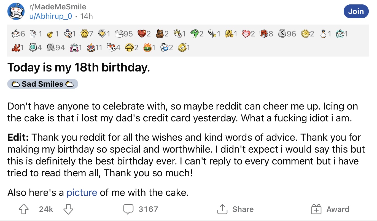Visit u/Abhirup_0 user profile
Screen dimensions: 377x221
pyautogui.click(x=51, y=16)
